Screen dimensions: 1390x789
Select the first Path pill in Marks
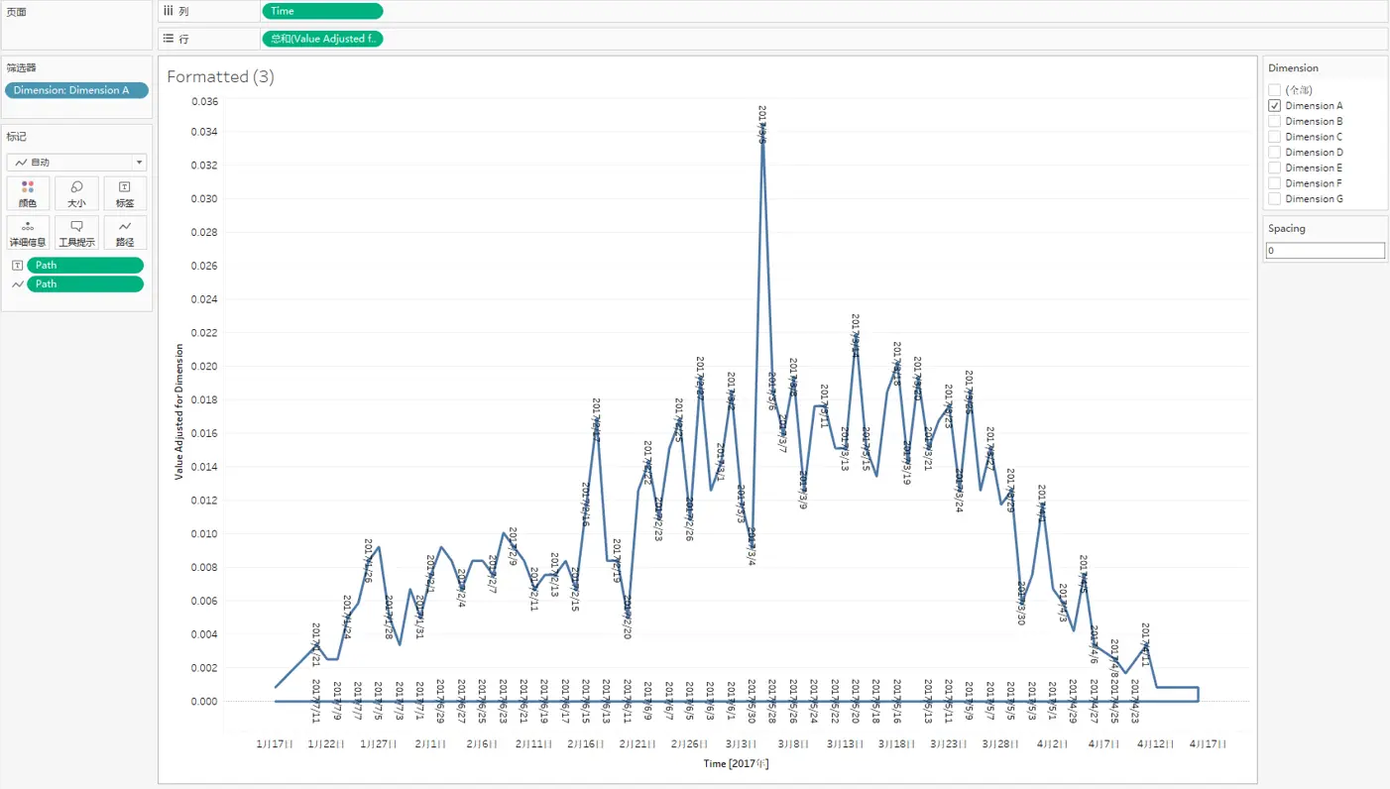coord(85,266)
